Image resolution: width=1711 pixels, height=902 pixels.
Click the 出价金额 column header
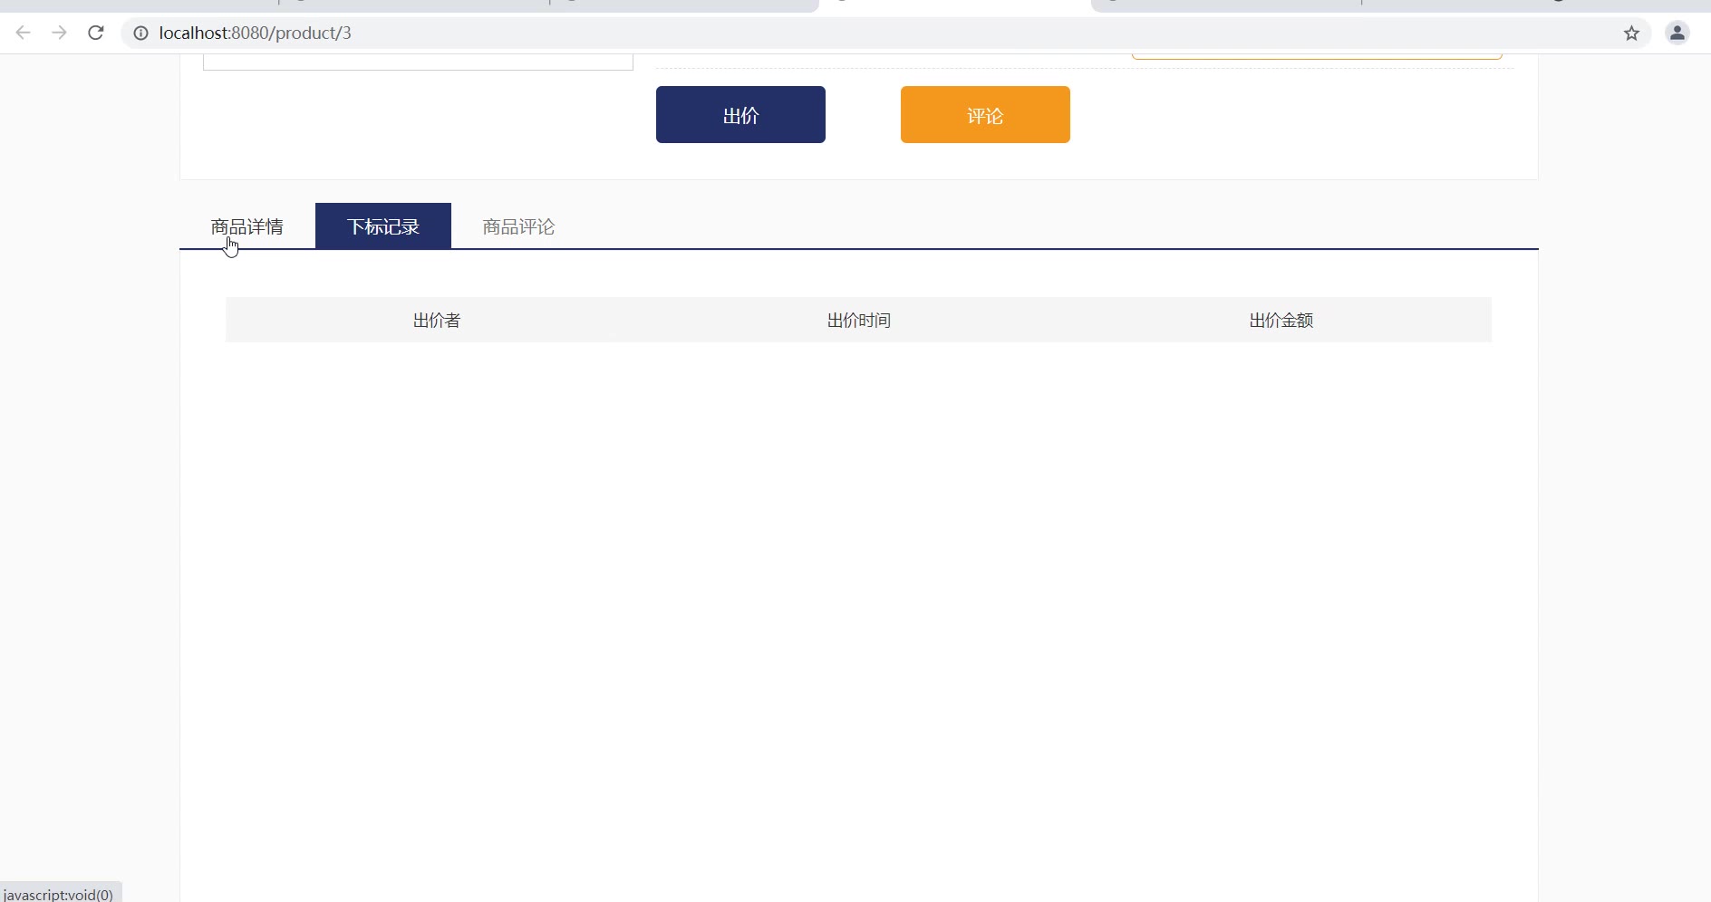1281,320
